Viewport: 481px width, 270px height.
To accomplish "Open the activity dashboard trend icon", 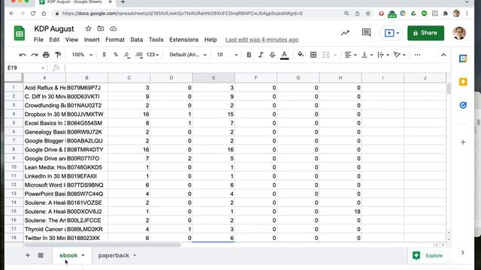I will pyautogui.click(x=345, y=33).
